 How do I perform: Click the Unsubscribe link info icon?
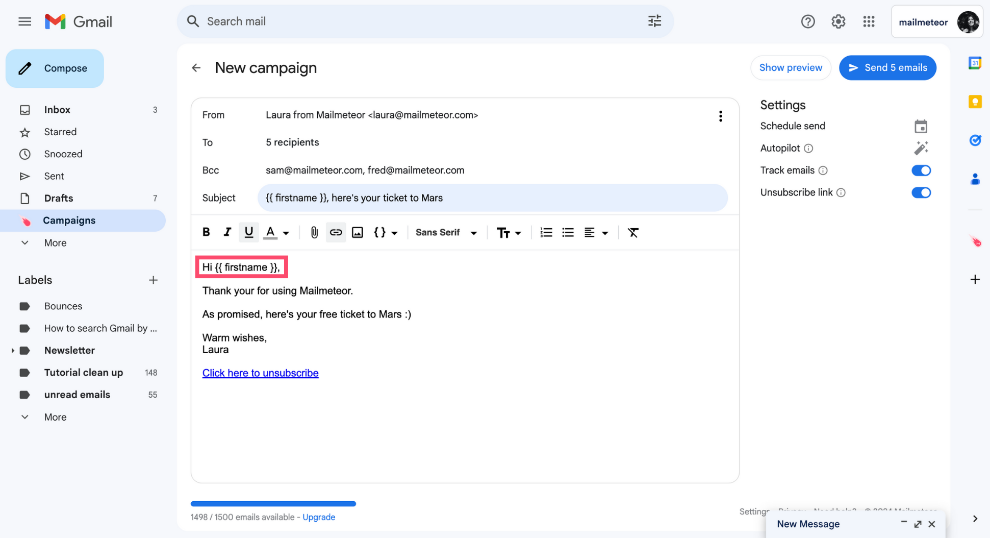pyautogui.click(x=841, y=192)
